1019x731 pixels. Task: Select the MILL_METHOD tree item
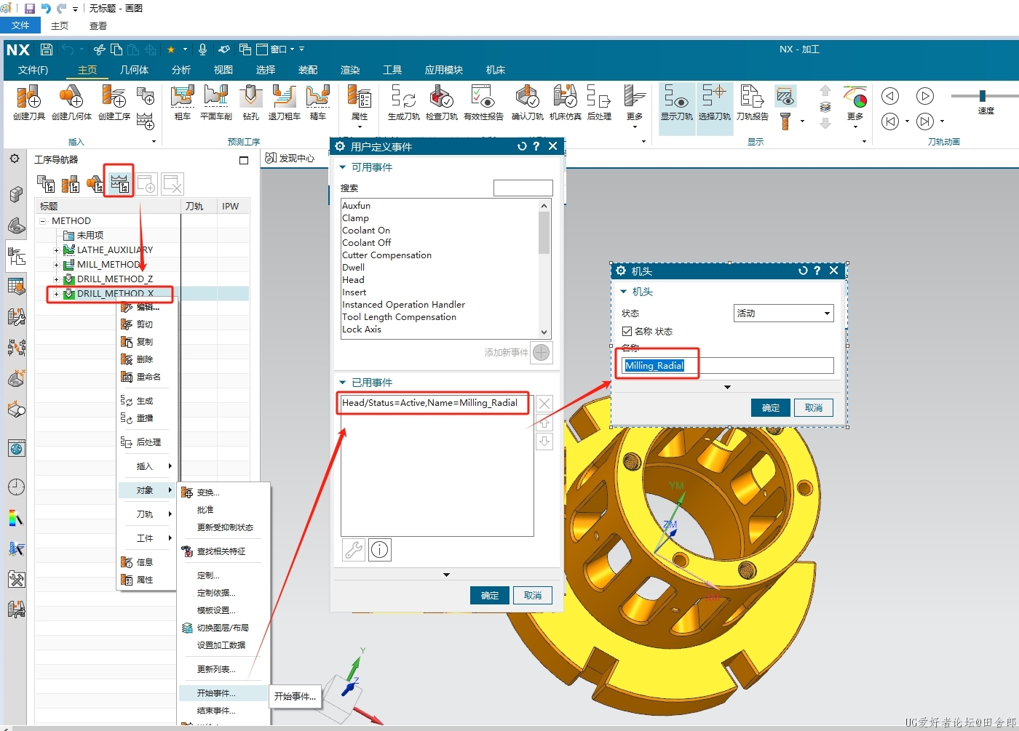pos(108,264)
